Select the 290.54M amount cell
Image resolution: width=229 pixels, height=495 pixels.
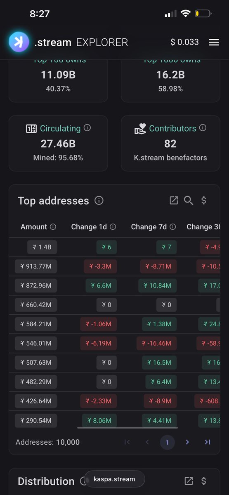point(36,420)
